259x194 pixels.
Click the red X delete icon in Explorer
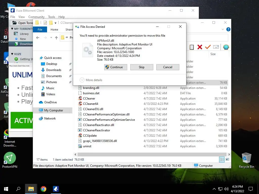click(x=200, y=47)
